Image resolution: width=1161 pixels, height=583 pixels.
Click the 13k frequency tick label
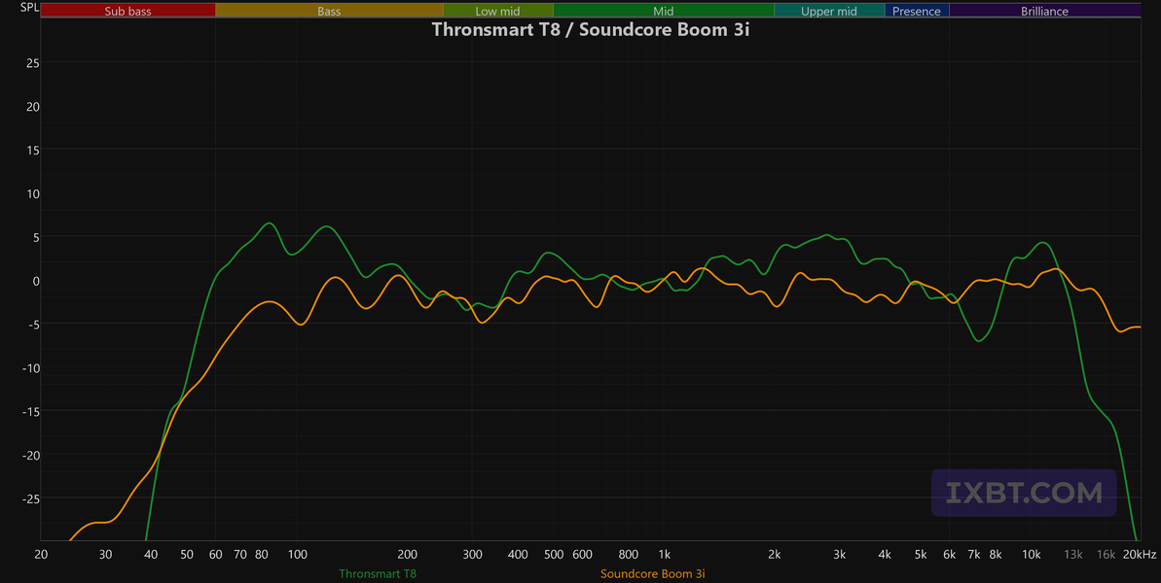click(x=1073, y=554)
